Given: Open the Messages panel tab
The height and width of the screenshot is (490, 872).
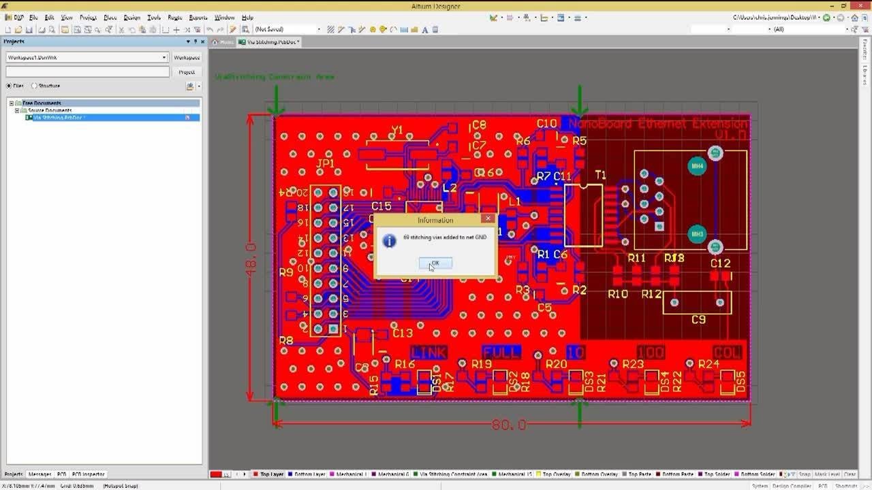Looking at the screenshot, I should pos(40,474).
